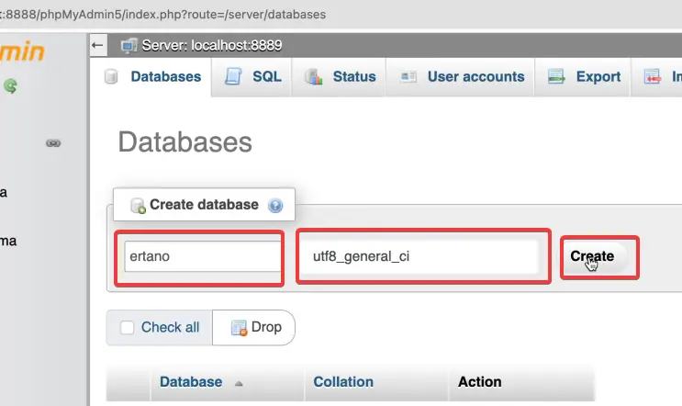Open the Server: localhost:8889 breadcrumb link
This screenshot has height=406, width=682.
coord(211,45)
